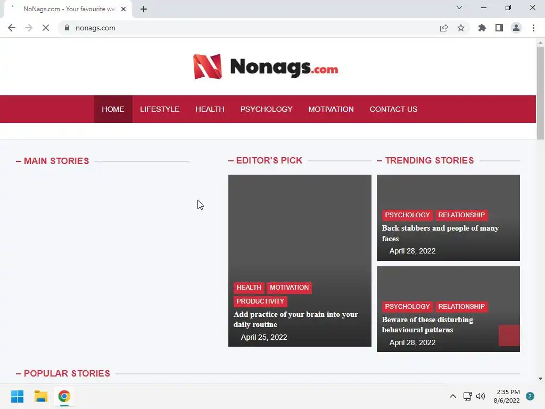
Task: Click the scrollbar up arrow
Action: [x=540, y=43]
